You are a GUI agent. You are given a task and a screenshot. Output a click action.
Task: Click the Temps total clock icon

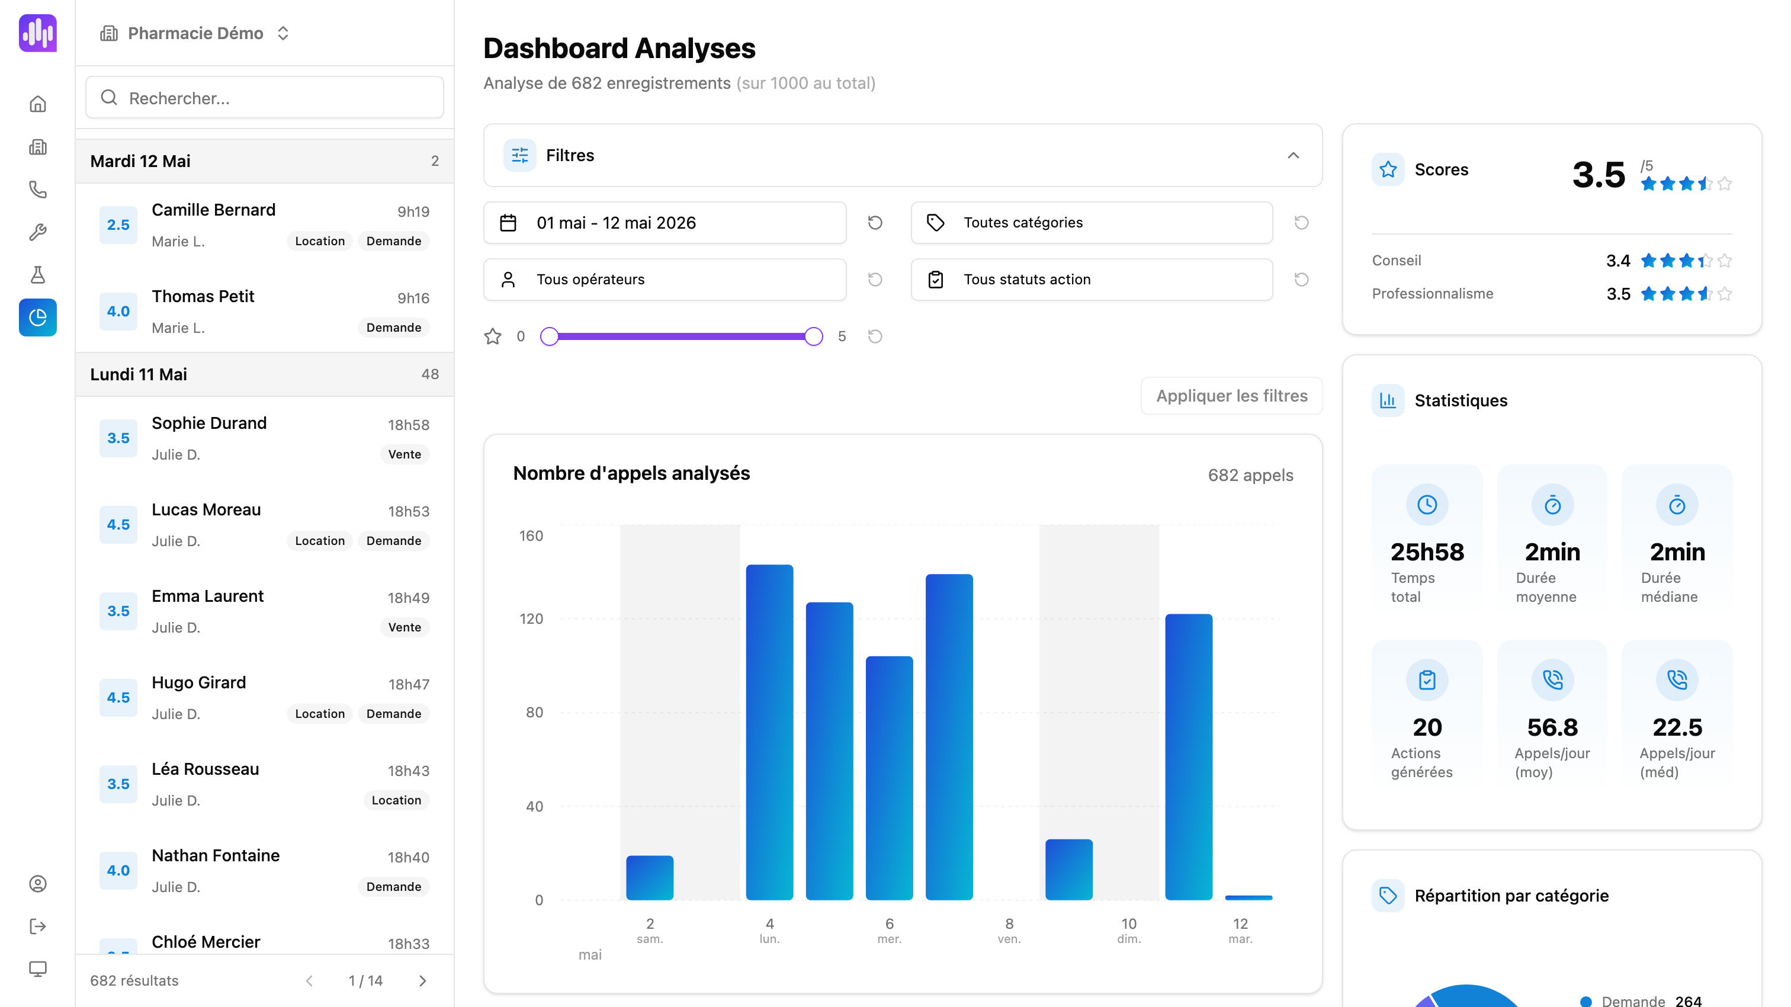pyautogui.click(x=1427, y=505)
